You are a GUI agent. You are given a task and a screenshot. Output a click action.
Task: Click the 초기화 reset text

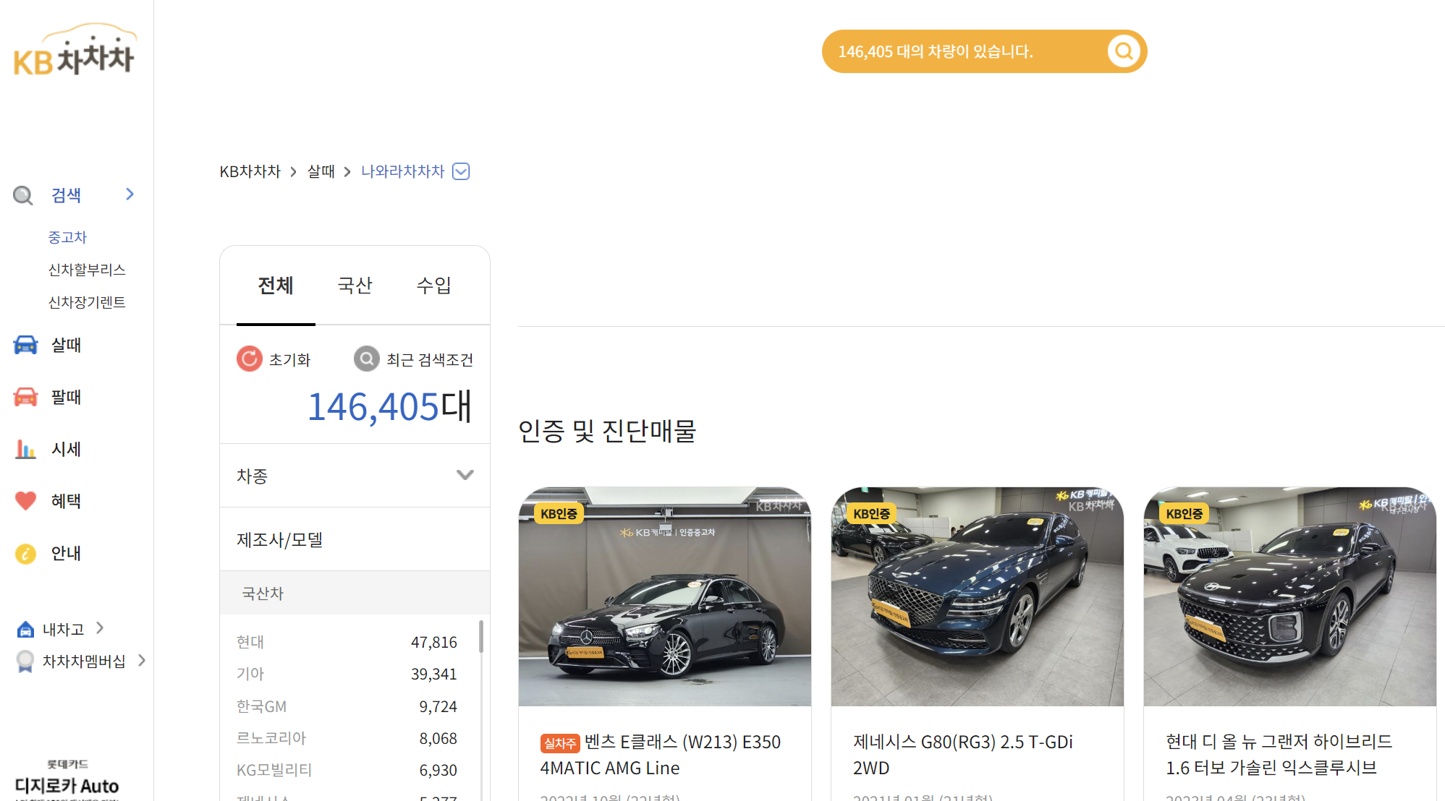point(290,359)
